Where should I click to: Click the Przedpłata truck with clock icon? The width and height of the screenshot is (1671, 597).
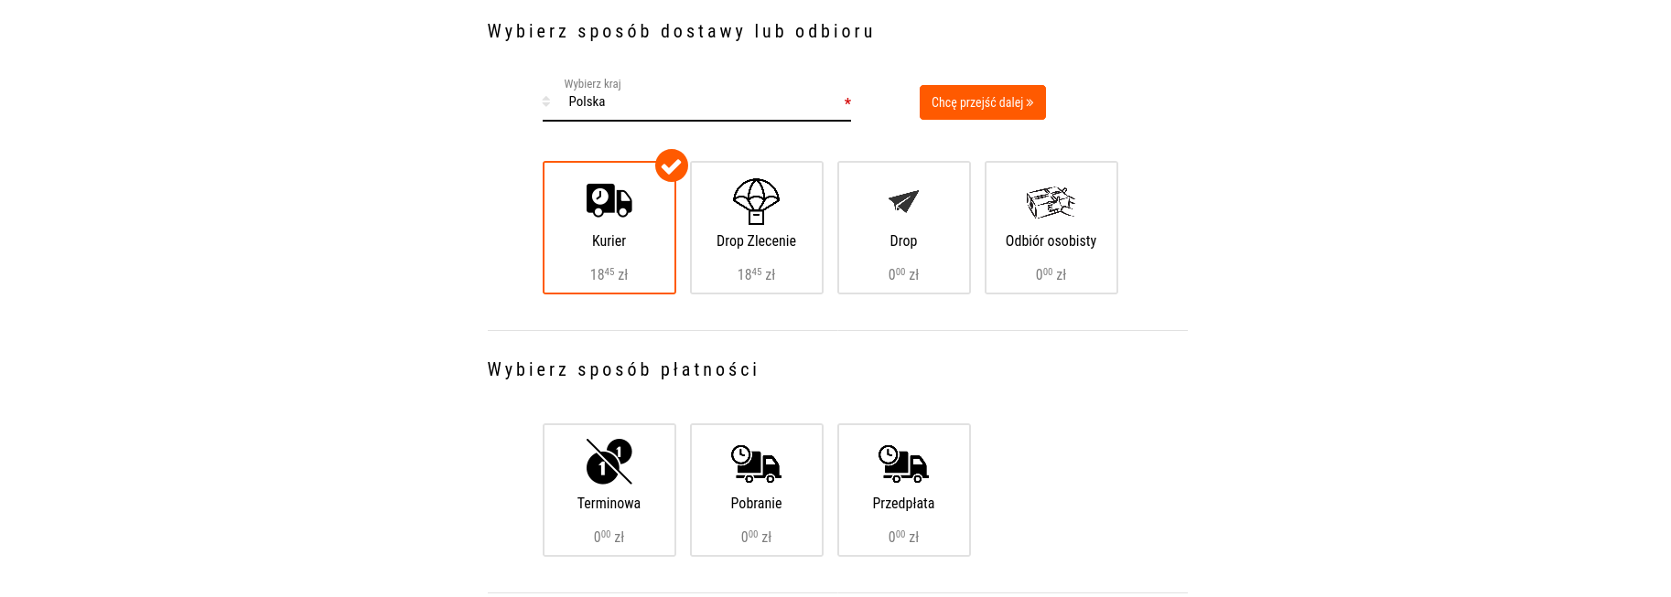(903, 464)
